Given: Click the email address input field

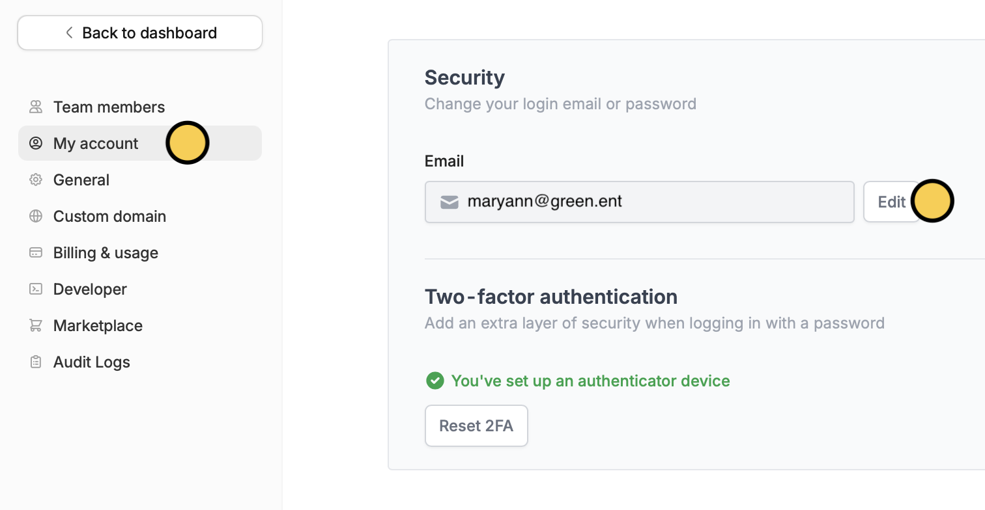Looking at the screenshot, I should coord(638,202).
